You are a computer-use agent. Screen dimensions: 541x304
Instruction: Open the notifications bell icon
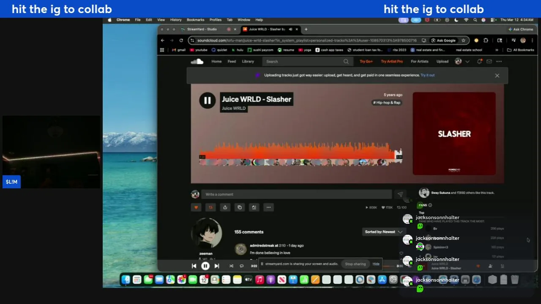[x=480, y=62]
